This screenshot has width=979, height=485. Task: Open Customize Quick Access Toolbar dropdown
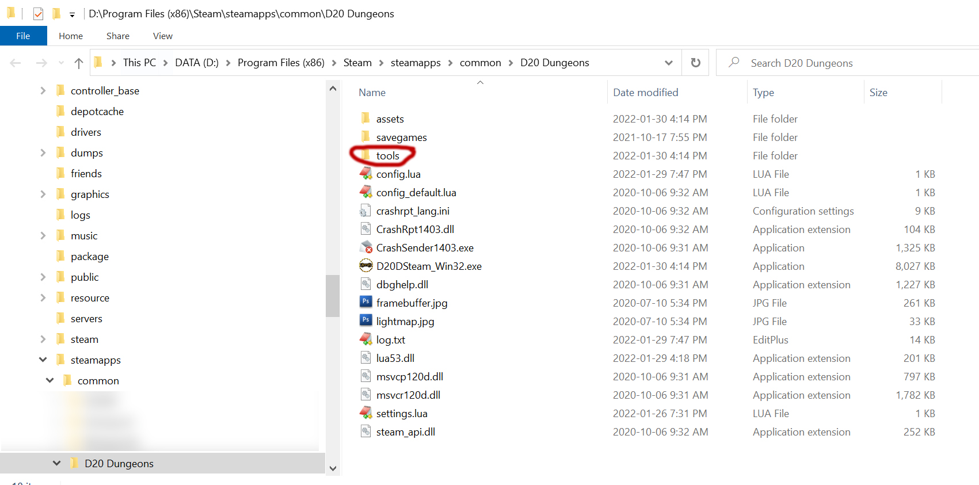click(72, 14)
